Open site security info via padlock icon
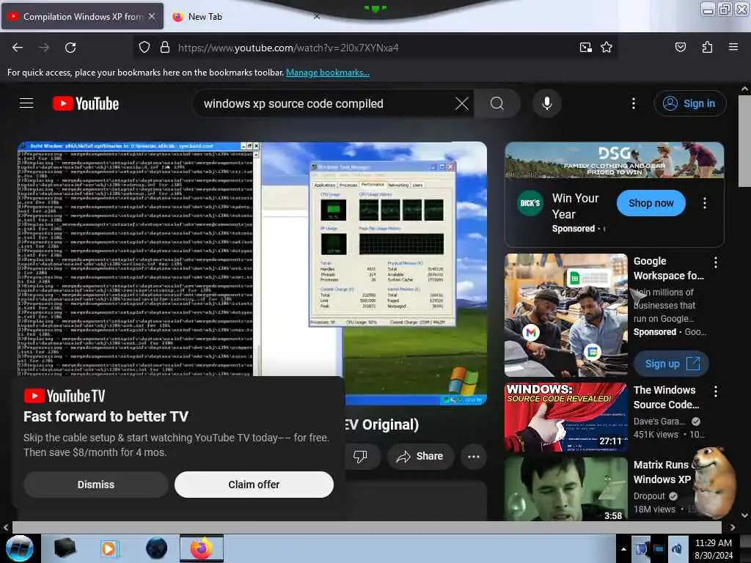The width and height of the screenshot is (751, 563). (x=165, y=47)
